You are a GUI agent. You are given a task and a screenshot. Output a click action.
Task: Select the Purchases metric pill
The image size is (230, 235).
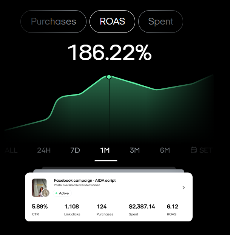tap(53, 22)
